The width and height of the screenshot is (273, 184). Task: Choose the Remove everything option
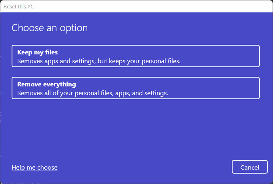[136, 88]
